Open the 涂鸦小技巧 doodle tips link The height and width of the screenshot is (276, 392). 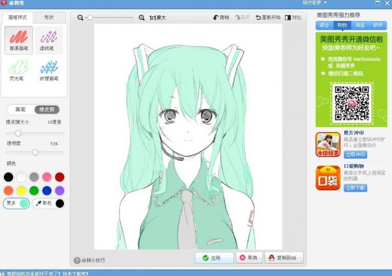coord(90,260)
